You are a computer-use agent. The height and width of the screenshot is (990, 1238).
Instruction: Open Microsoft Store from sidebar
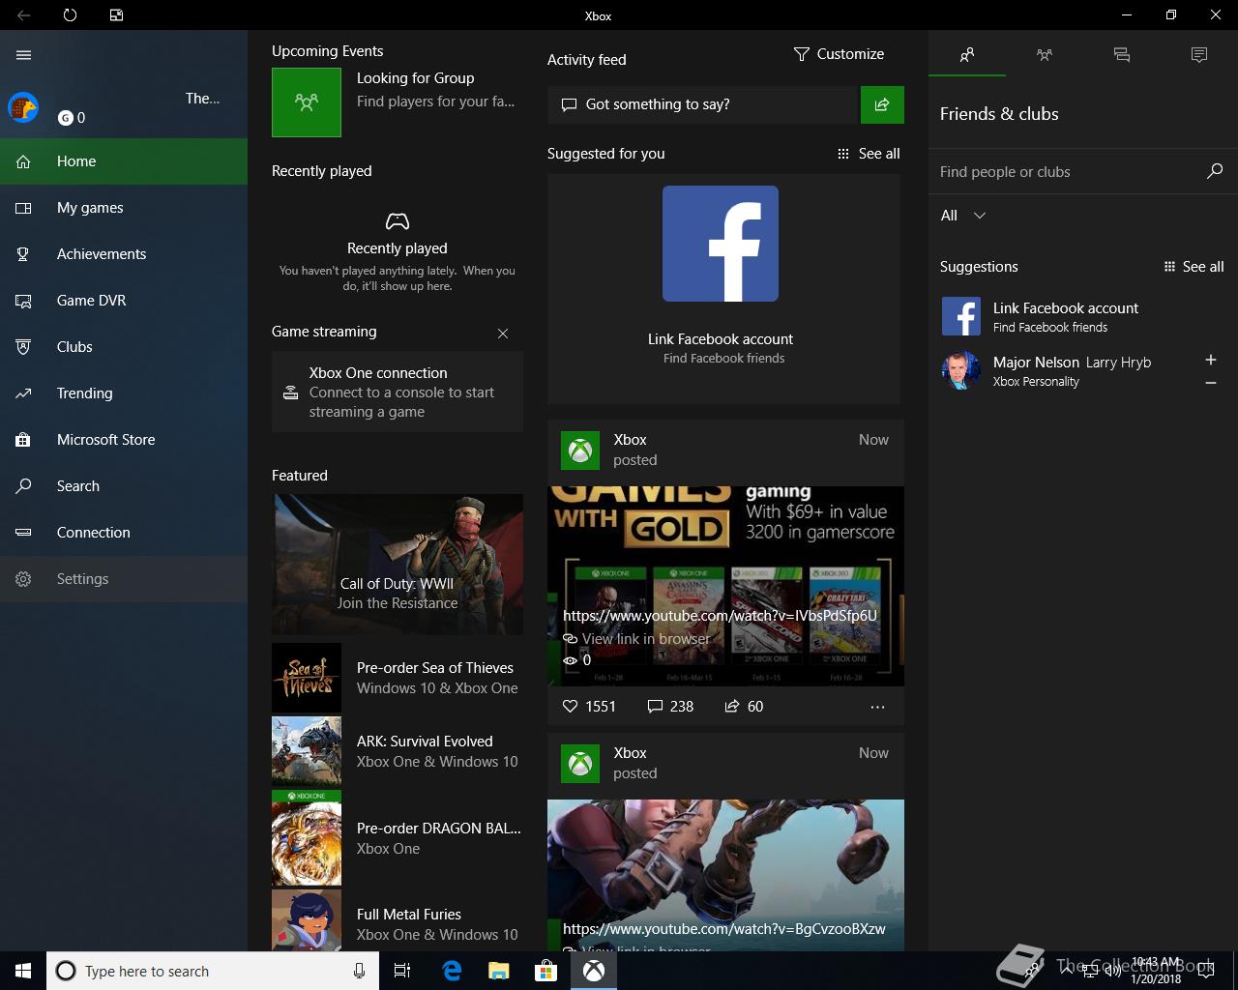pos(124,440)
